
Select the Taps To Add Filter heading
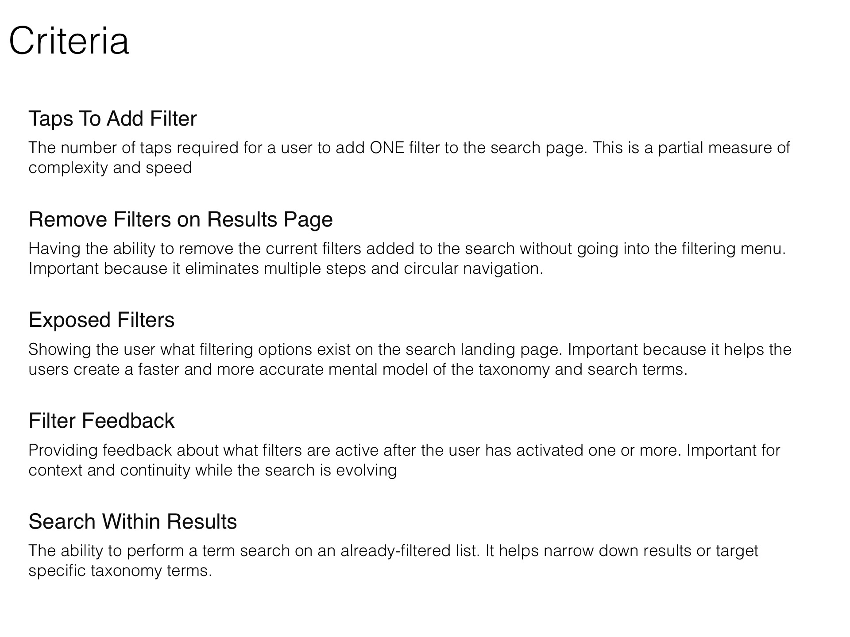112,119
